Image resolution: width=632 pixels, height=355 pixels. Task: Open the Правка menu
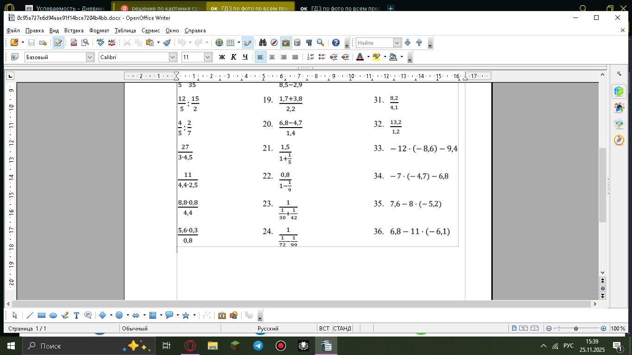pyautogui.click(x=35, y=31)
